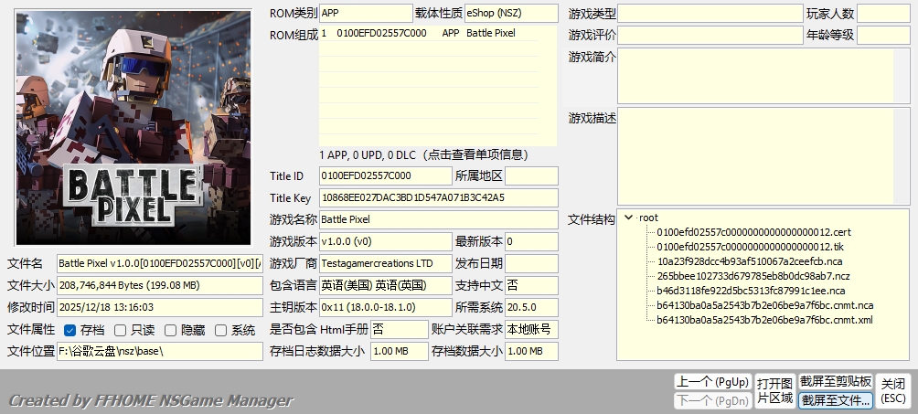Click 截屏至剪贴板 to copy screenshot
Viewport: 918px width, 414px height.
pos(835,381)
